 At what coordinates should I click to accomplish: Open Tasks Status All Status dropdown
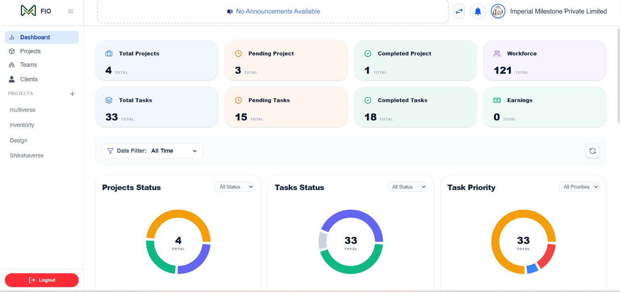[x=407, y=187]
